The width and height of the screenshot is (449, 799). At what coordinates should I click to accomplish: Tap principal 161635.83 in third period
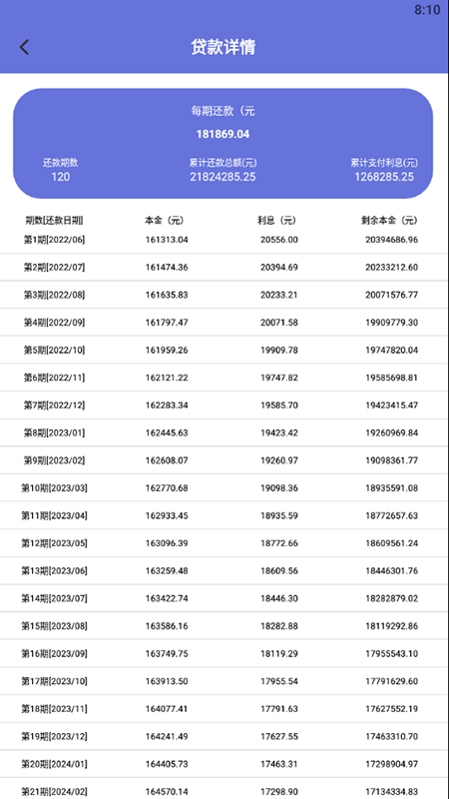[x=167, y=295]
